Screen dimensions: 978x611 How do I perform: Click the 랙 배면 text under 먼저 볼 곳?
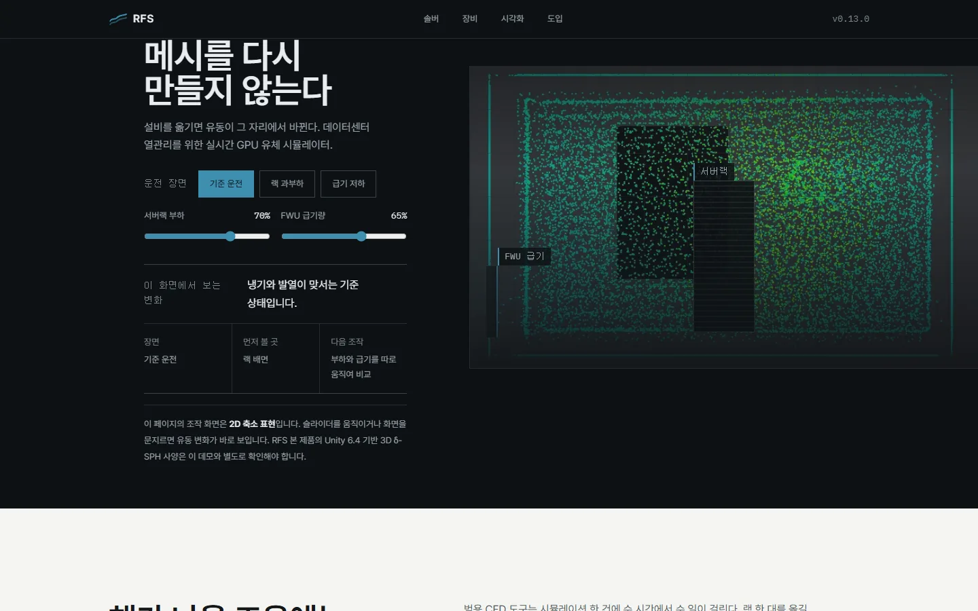click(256, 360)
